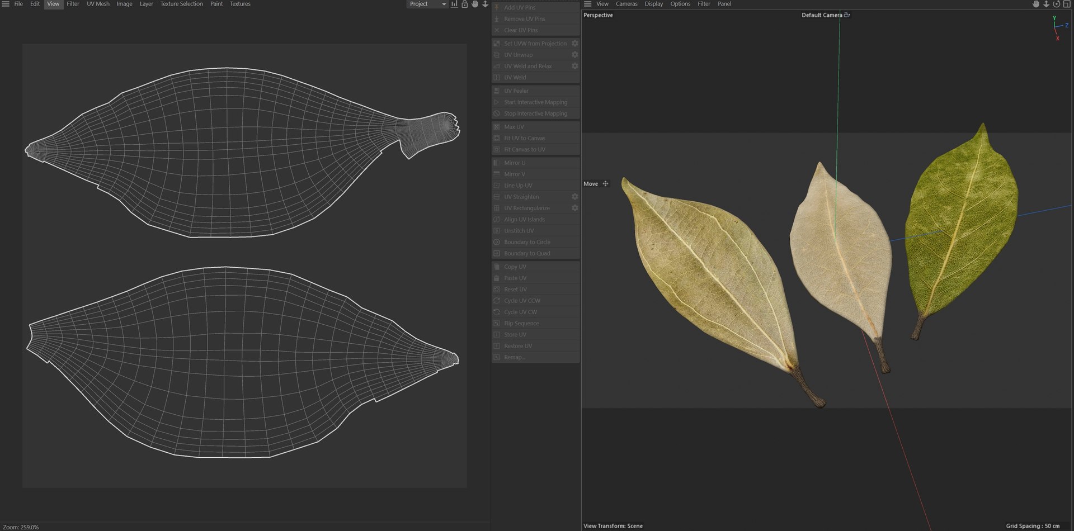Viewport: 1074px width, 531px height.
Task: Click the View Transform: Scene label
Action: pyautogui.click(x=613, y=526)
